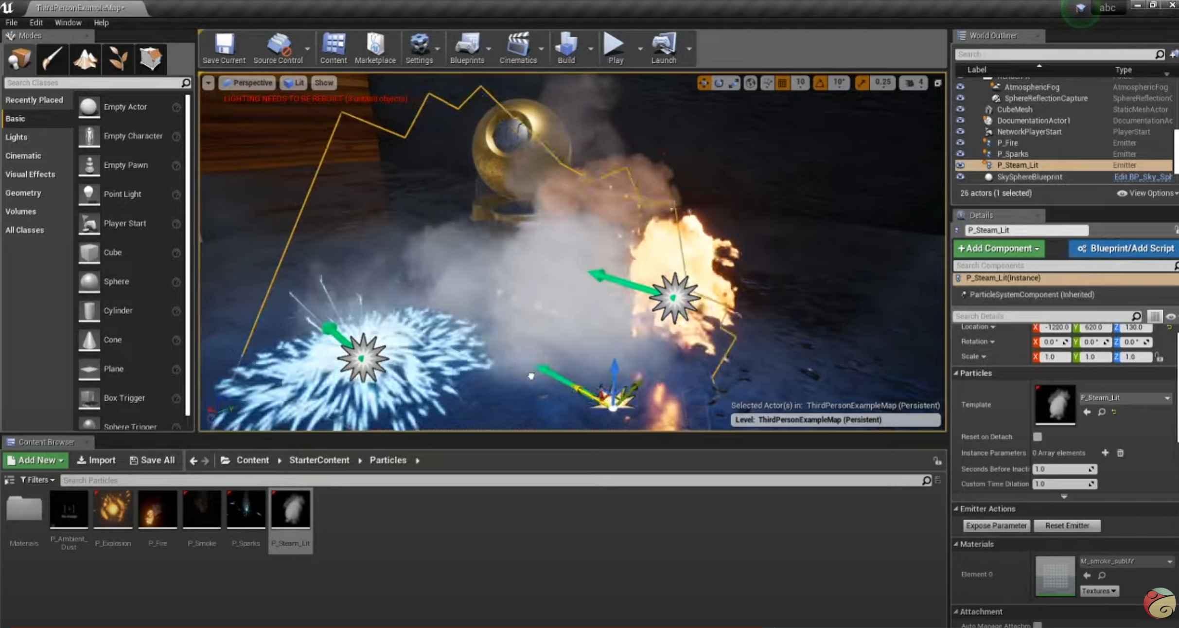
Task: Collapse the Emitter Actions section
Action: click(x=956, y=509)
